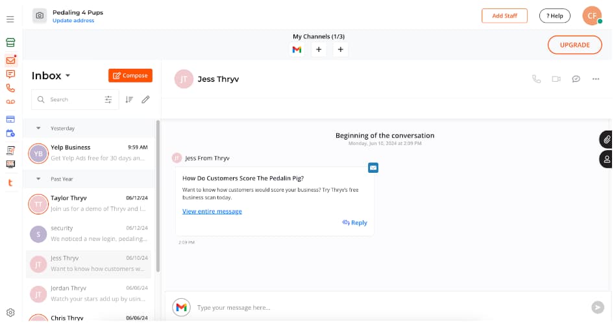Click the My Channels (1/3) label
The width and height of the screenshot is (614, 330).
(319, 36)
